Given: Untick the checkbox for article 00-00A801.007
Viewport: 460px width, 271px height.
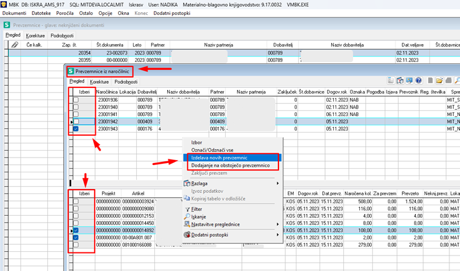Looking at the screenshot, I should point(76,238).
